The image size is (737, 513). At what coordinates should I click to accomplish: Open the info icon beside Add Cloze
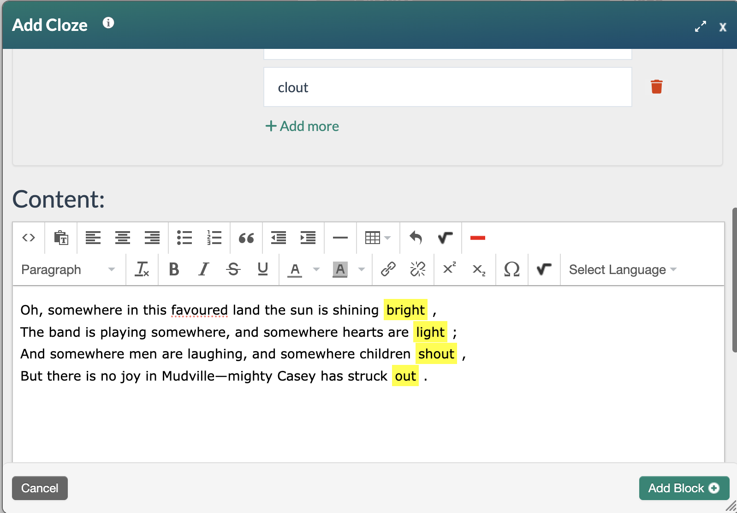point(108,23)
